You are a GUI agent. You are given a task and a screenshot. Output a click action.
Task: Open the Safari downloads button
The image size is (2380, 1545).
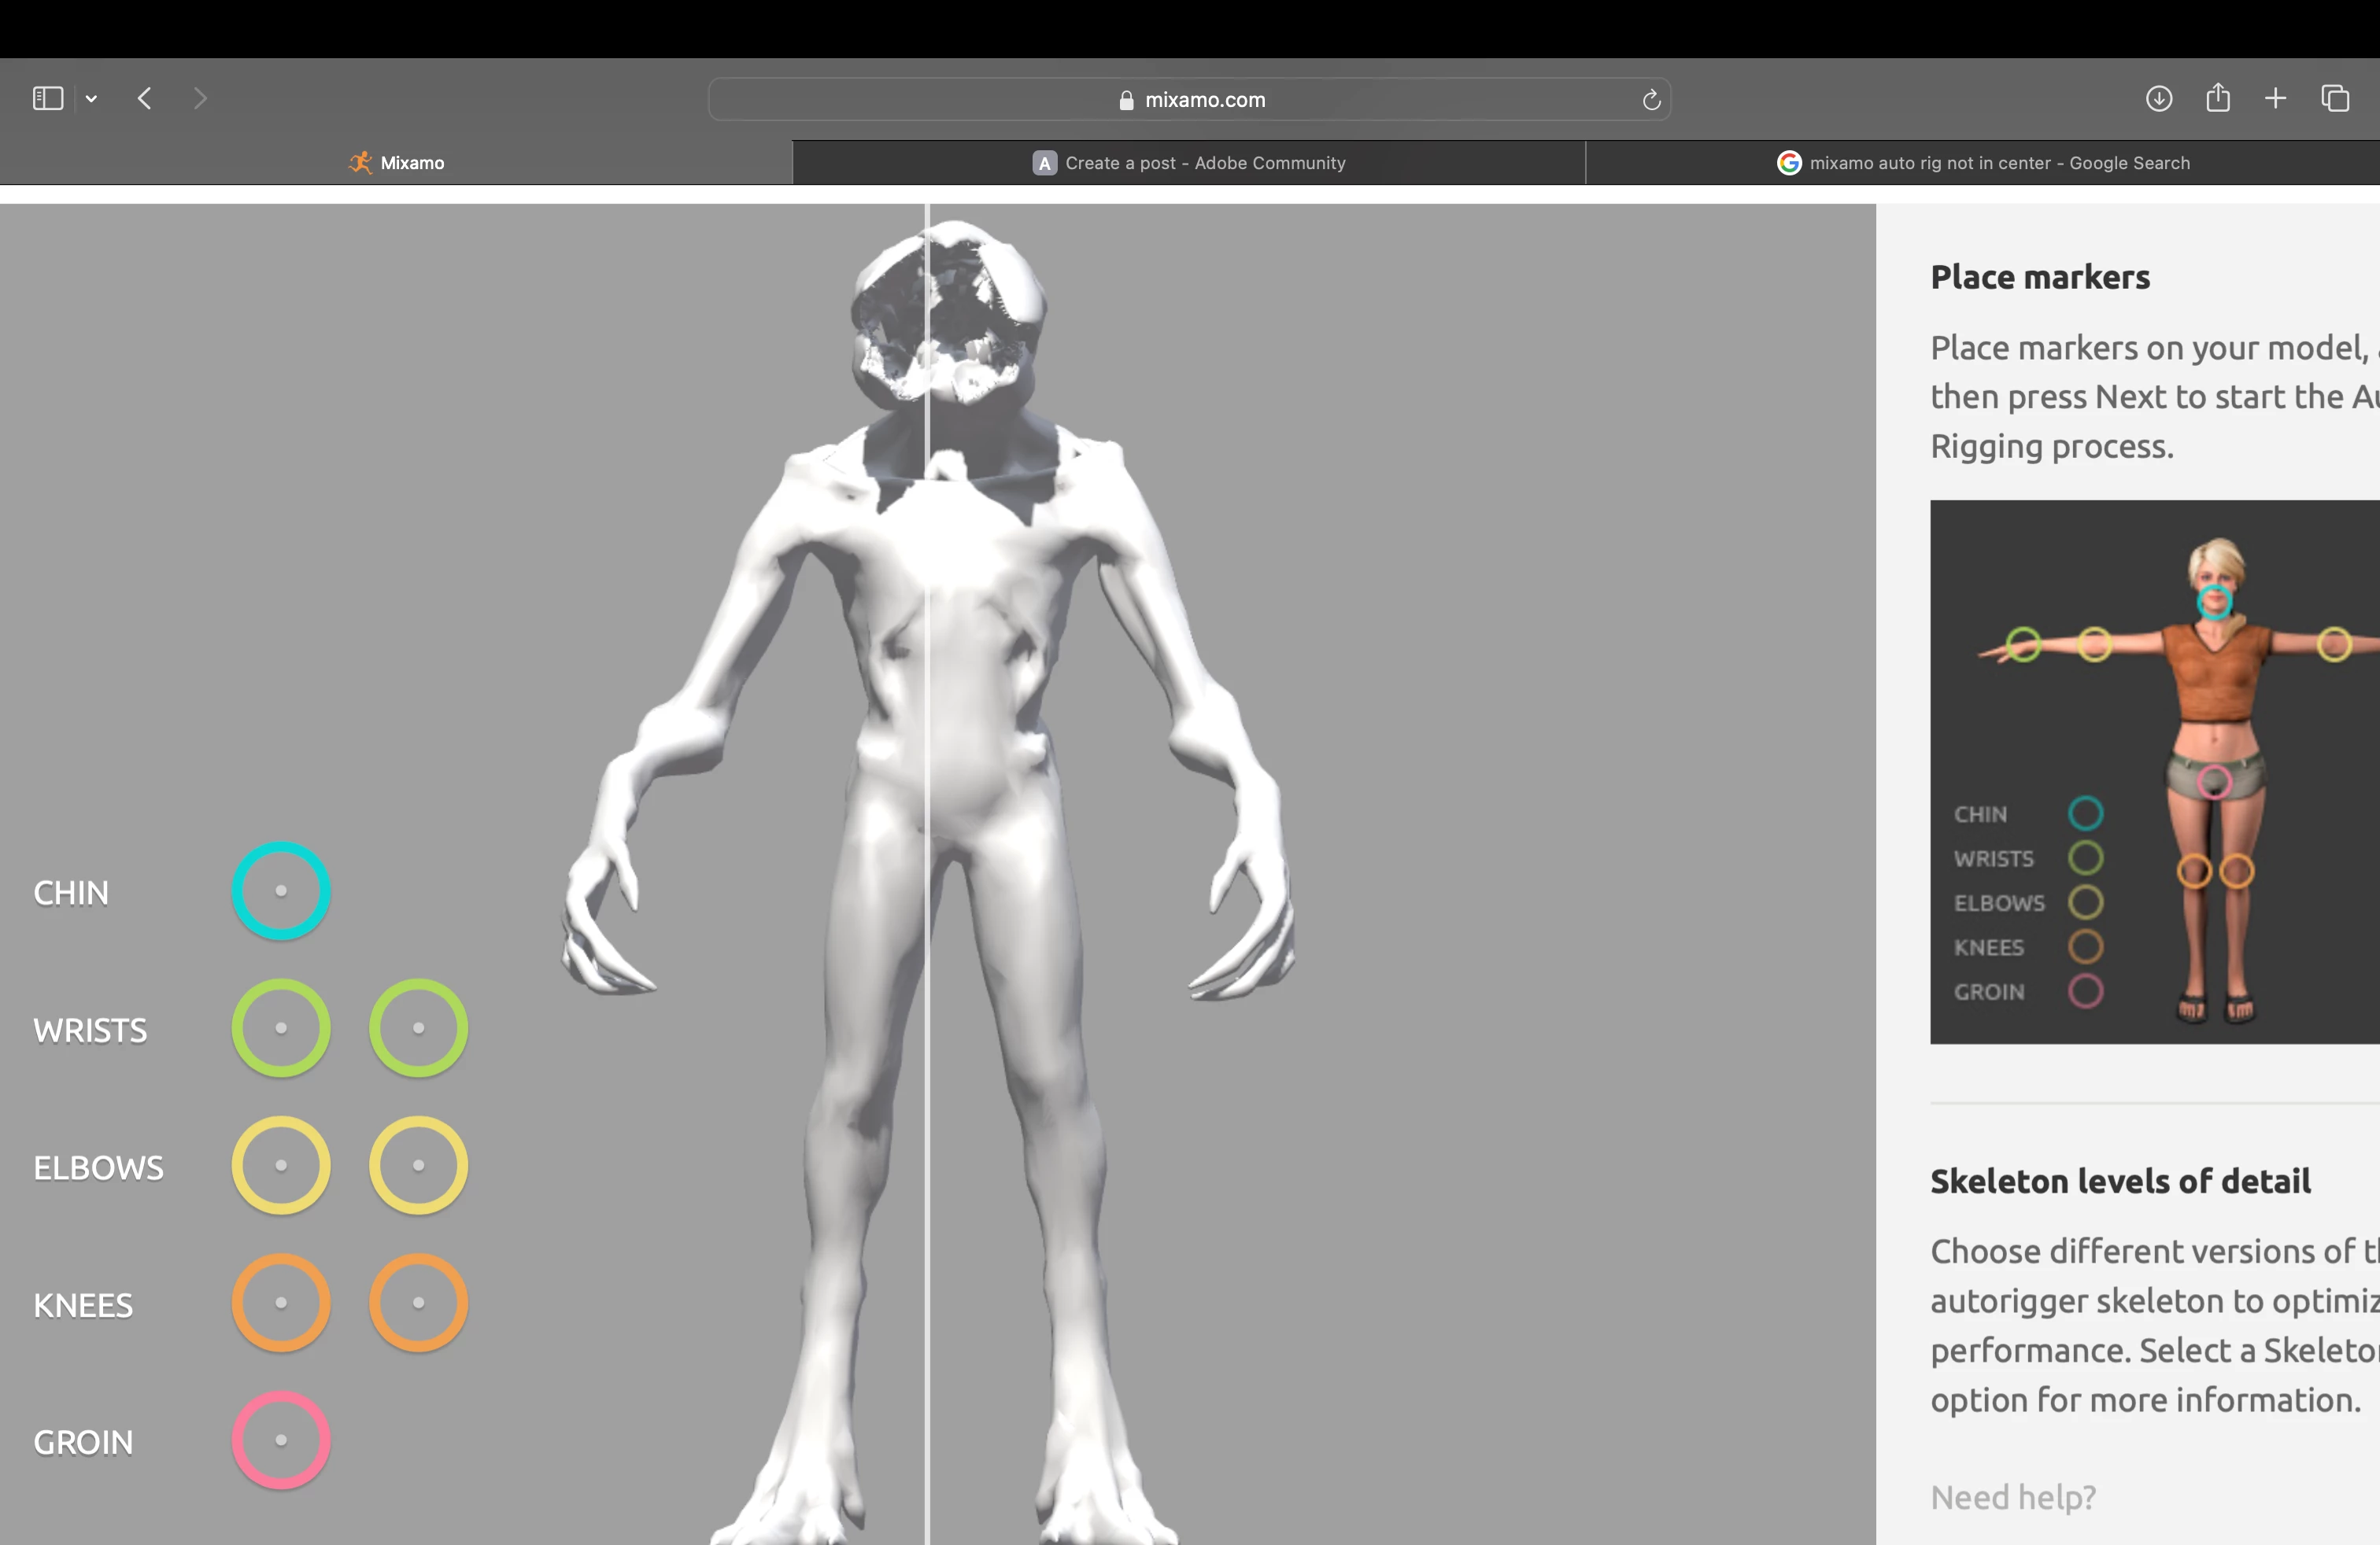click(x=2158, y=98)
